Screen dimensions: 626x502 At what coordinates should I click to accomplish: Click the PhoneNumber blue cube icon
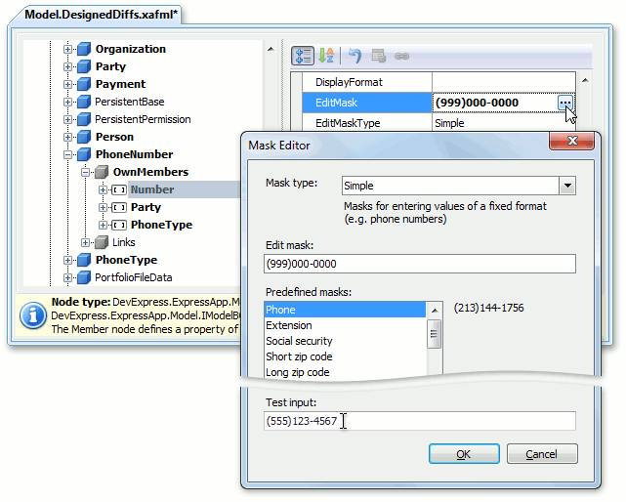[x=84, y=154]
